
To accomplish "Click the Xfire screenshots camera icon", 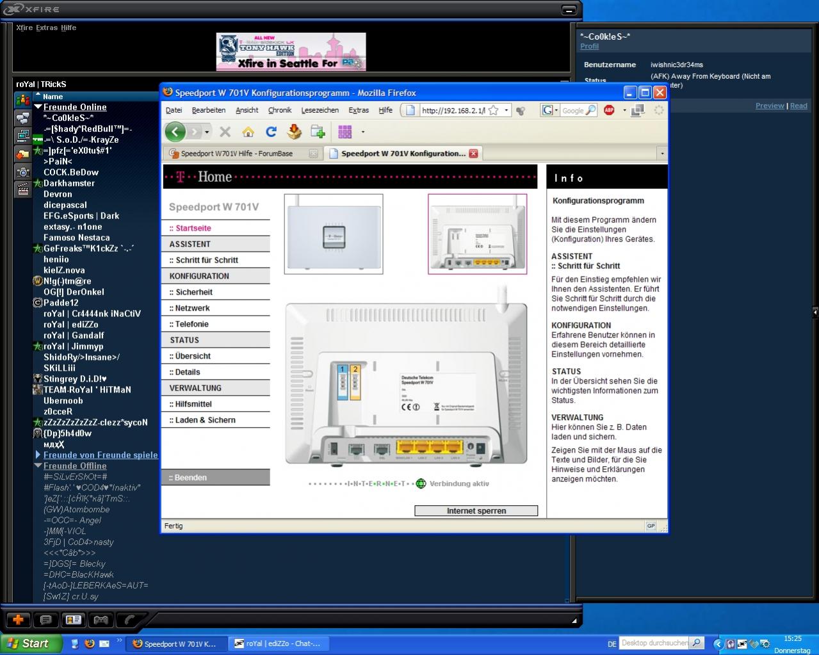I will pos(23,172).
